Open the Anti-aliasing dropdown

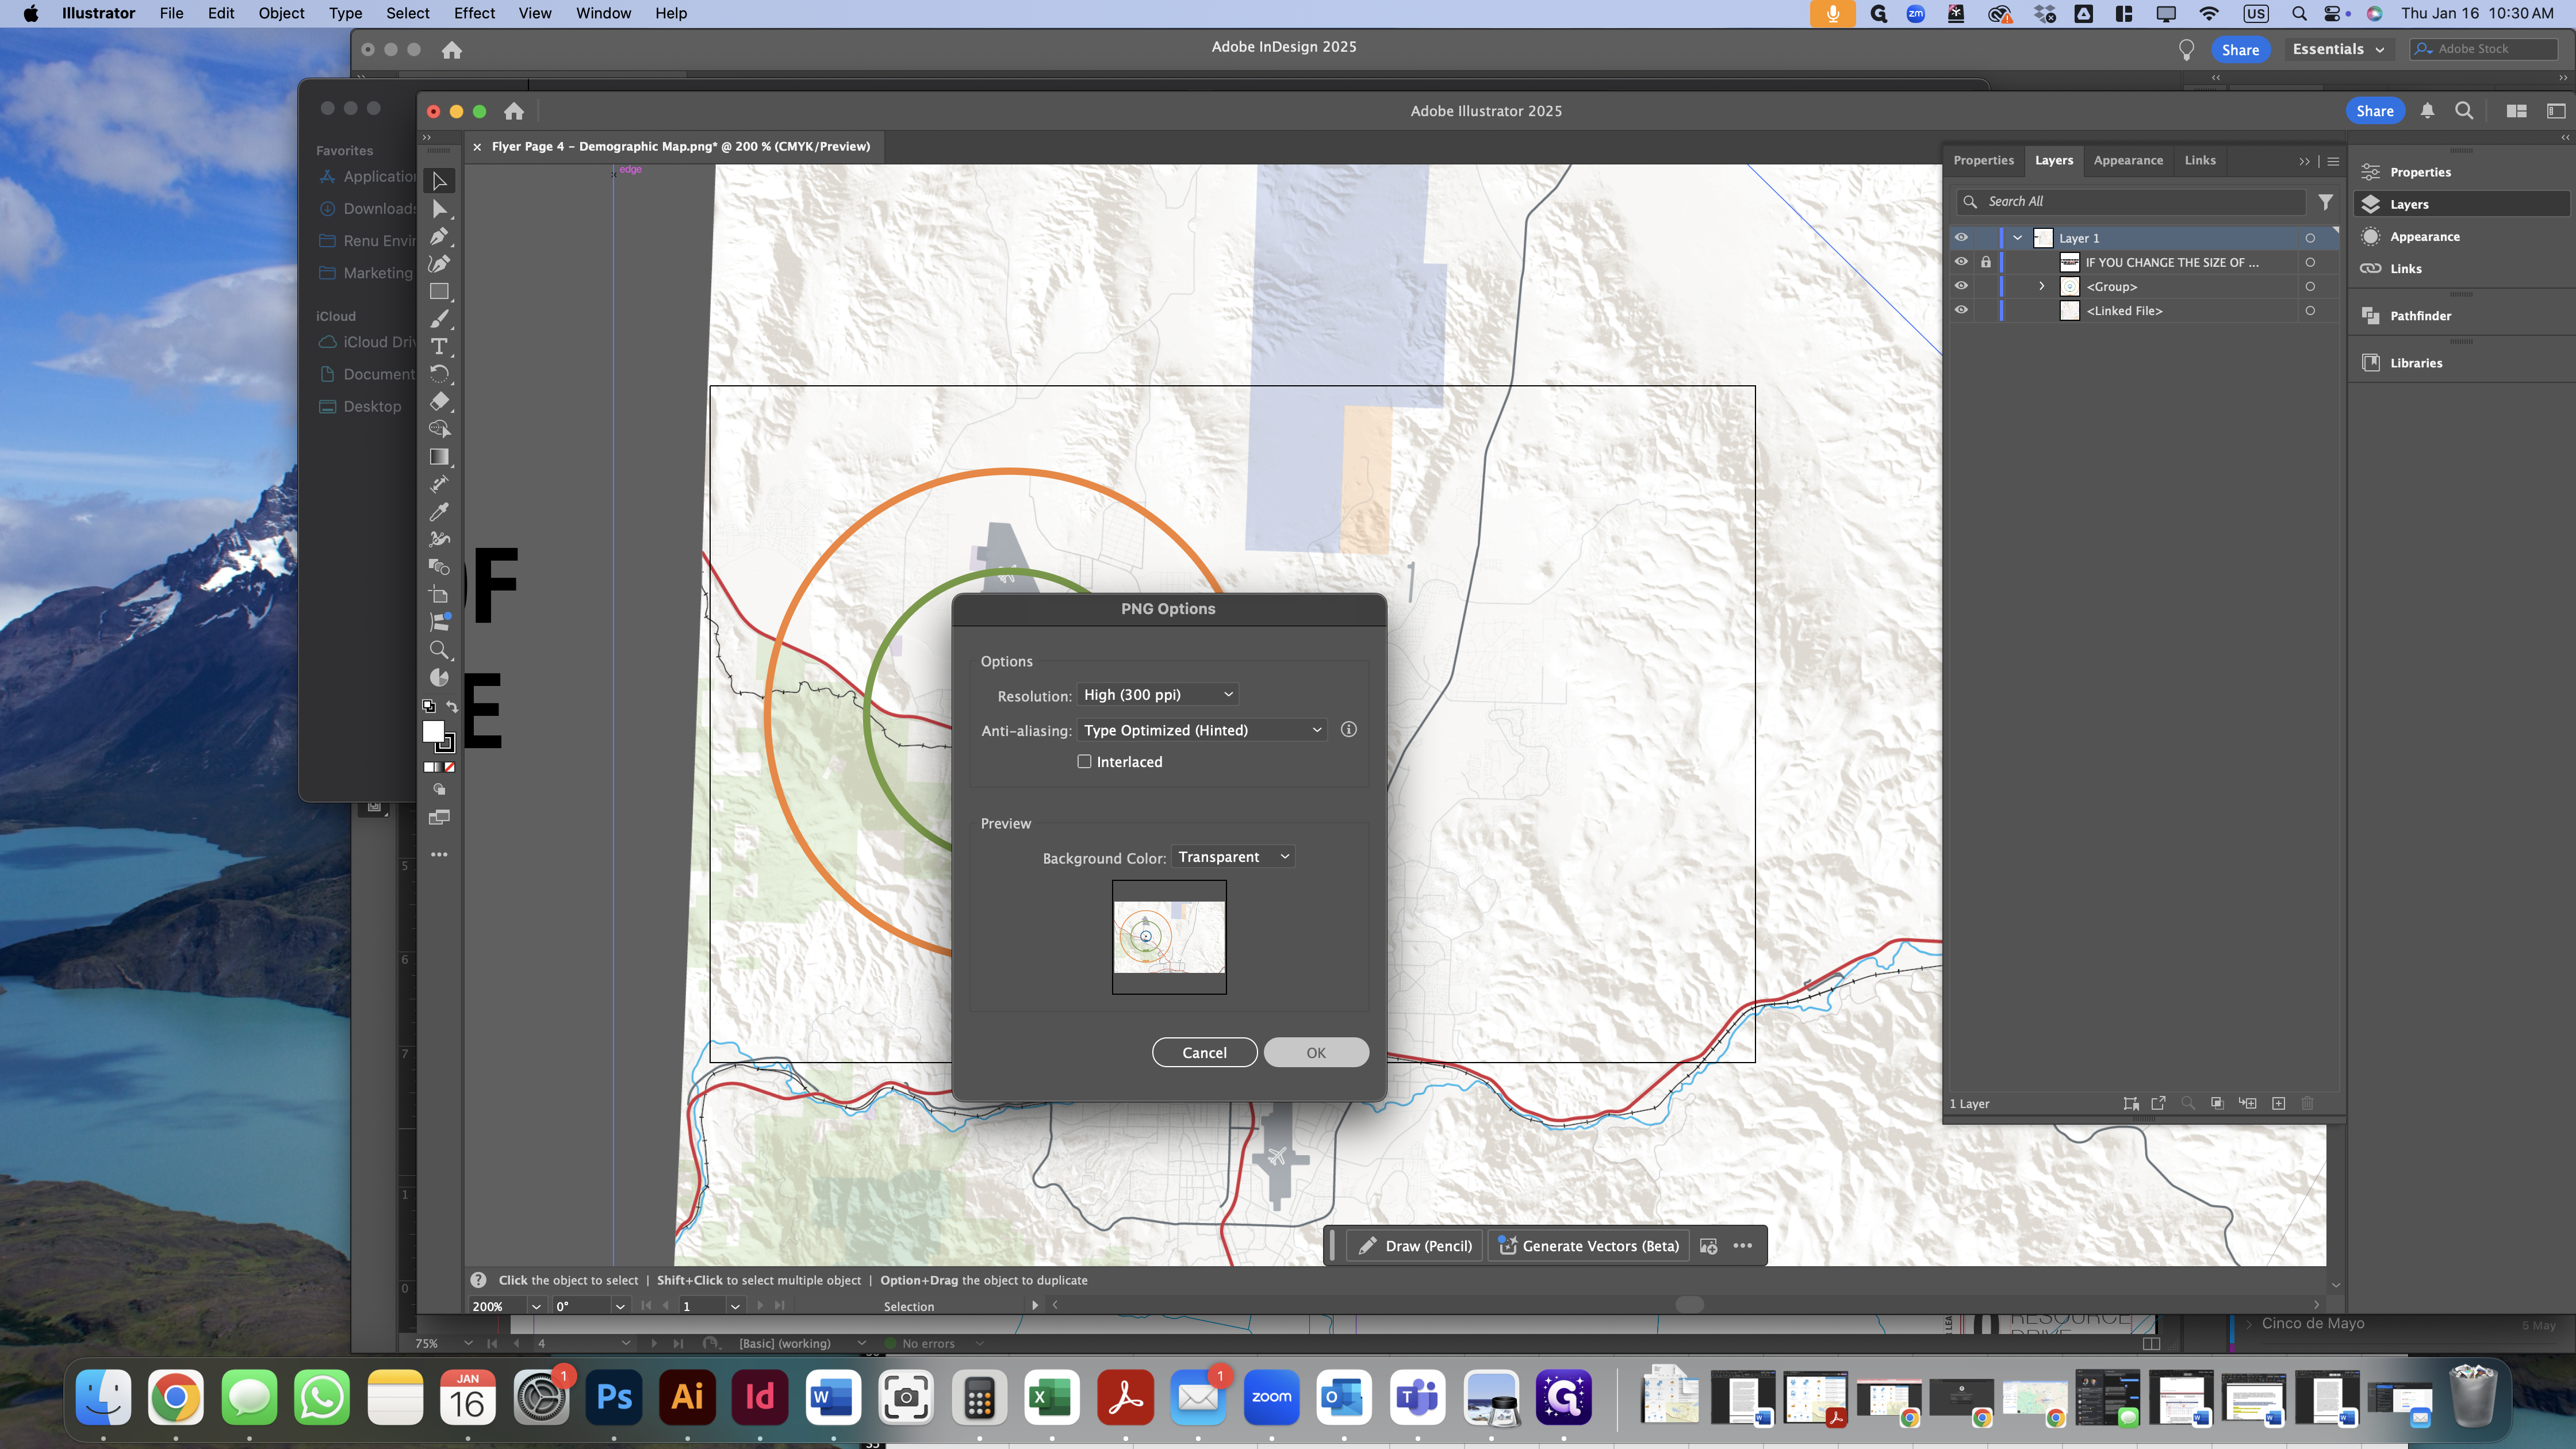[x=1202, y=731]
